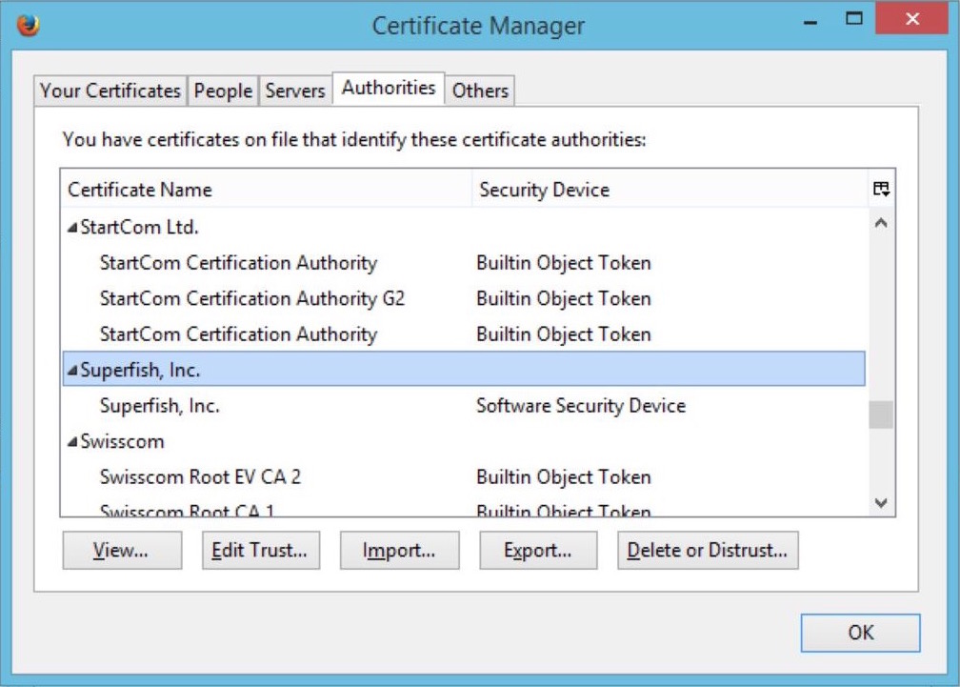Click Software Security Device cell

pyautogui.click(x=580, y=406)
